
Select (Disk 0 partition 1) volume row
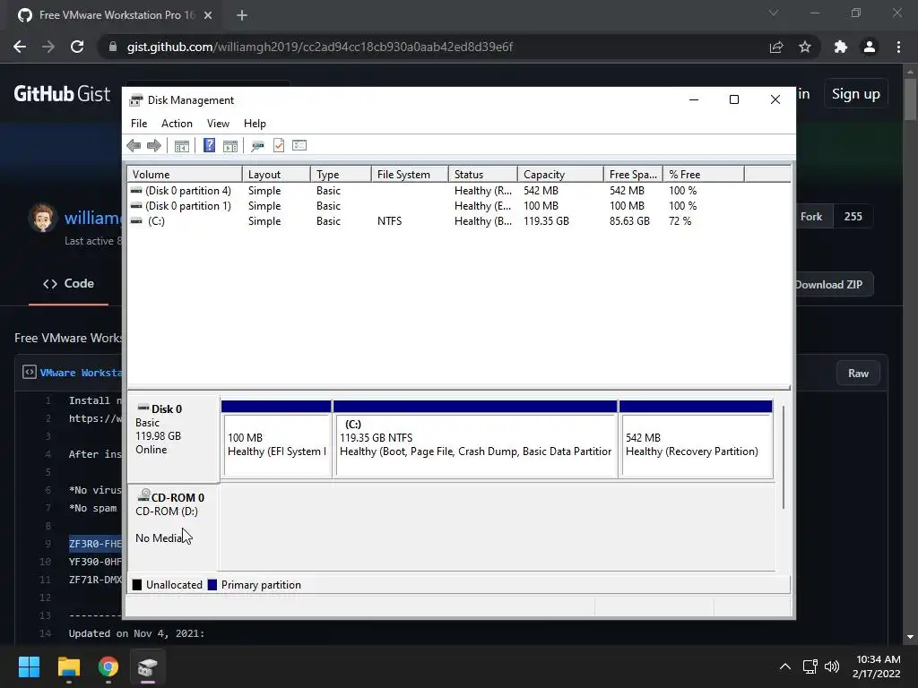pyautogui.click(x=459, y=206)
